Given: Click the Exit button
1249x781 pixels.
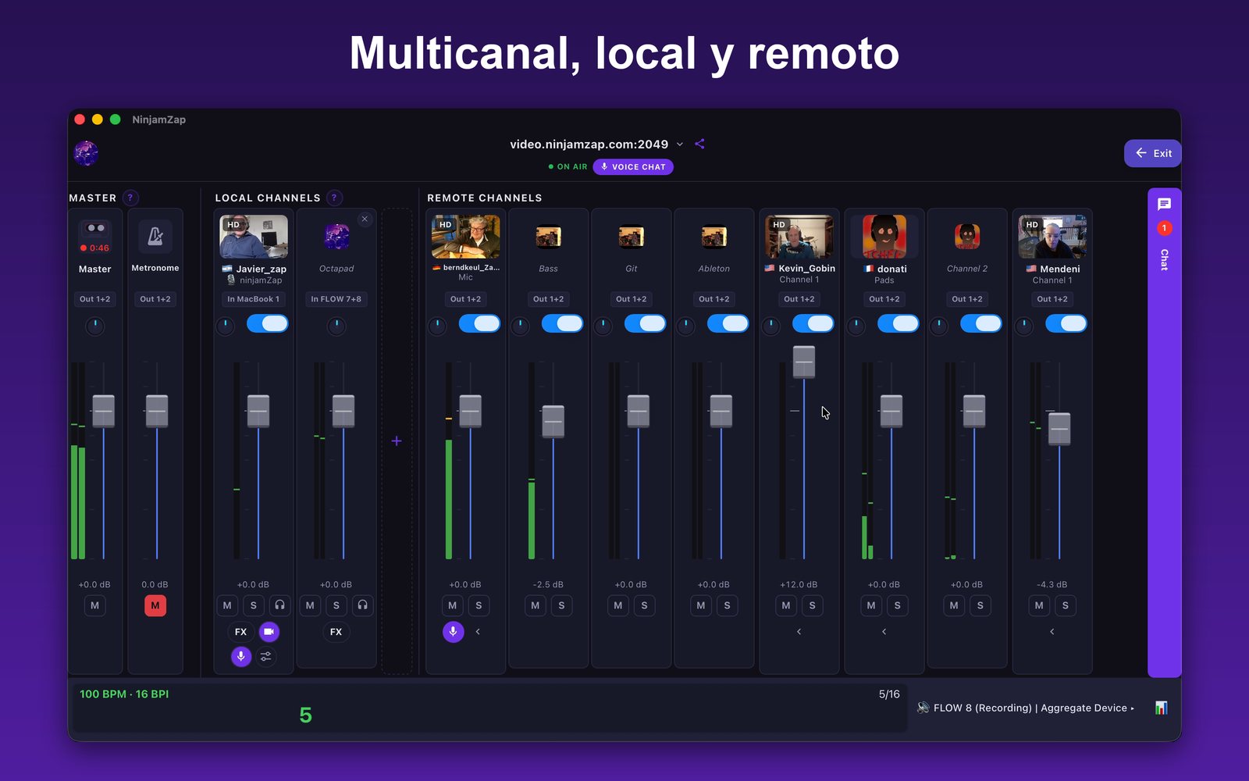Looking at the screenshot, I should pos(1152,153).
